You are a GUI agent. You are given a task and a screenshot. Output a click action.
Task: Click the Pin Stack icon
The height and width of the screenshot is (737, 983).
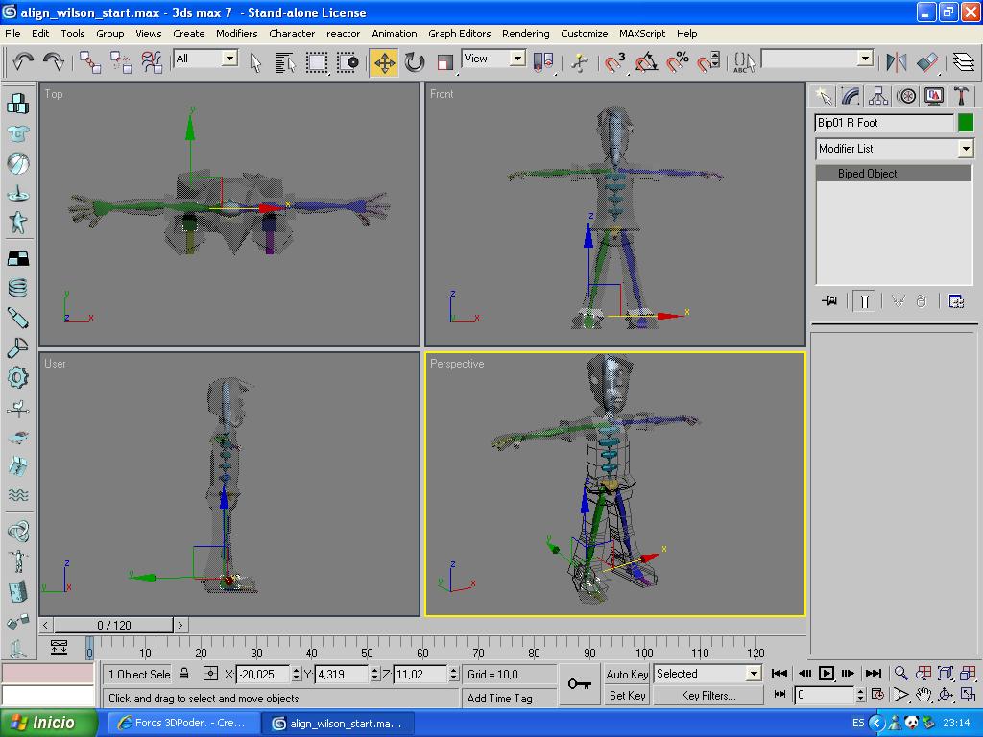coord(829,301)
